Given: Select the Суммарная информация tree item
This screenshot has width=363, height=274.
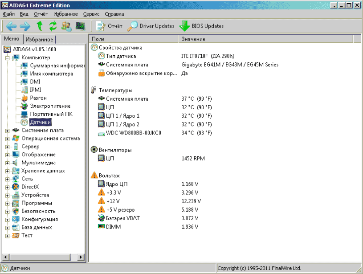Looking at the screenshot, I should pyautogui.click(x=57, y=65).
